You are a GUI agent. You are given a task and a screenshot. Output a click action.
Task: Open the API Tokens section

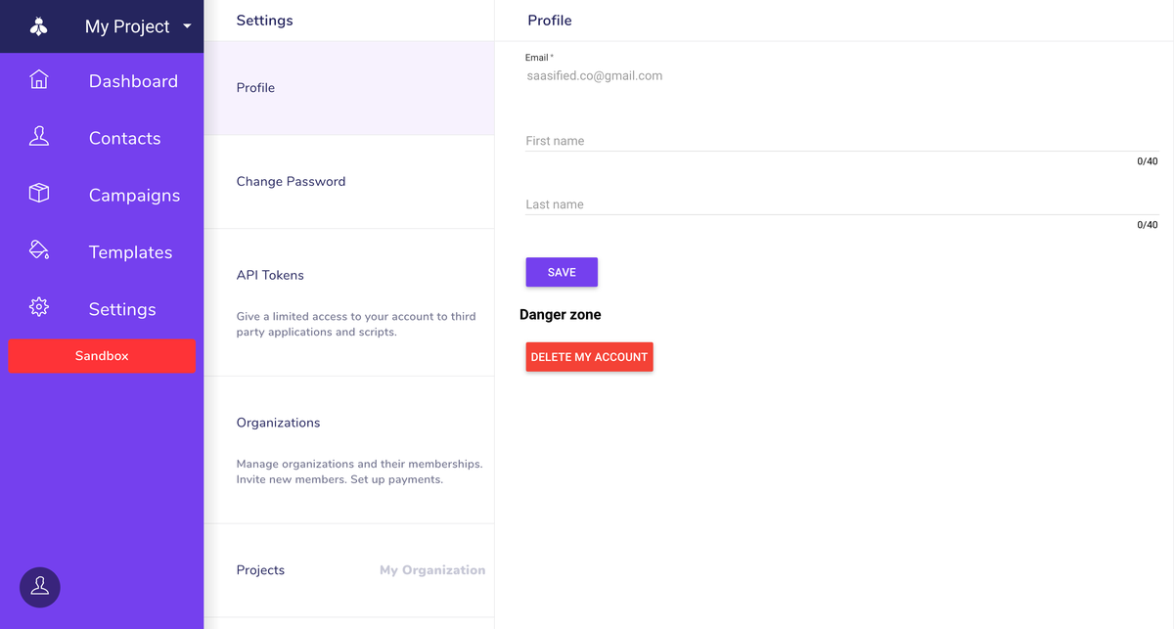point(270,275)
